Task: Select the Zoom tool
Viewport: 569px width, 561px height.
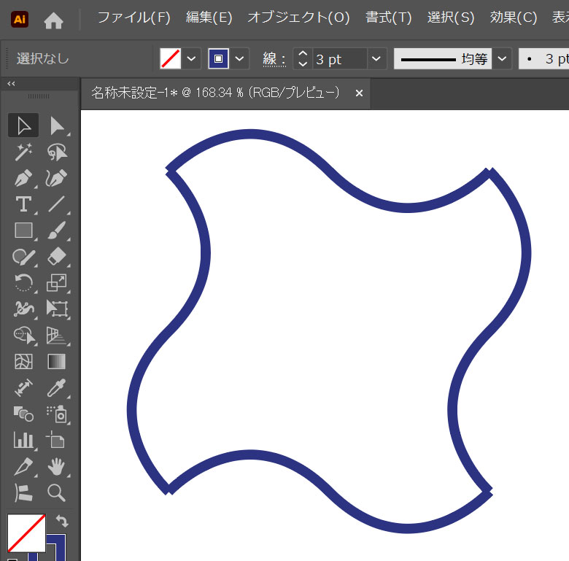Action: coord(57,492)
